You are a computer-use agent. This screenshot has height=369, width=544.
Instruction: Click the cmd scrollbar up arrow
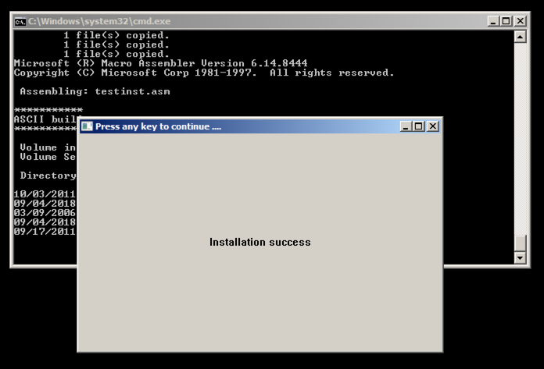pyautogui.click(x=520, y=37)
